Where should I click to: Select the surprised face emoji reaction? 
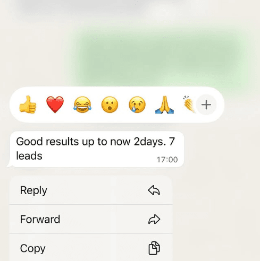tap(110, 105)
